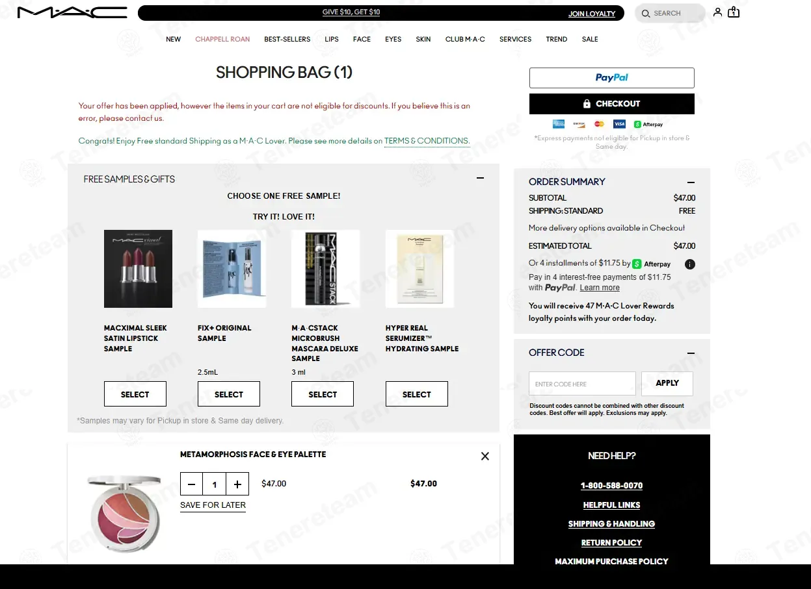Viewport: 811px width, 589px height.
Task: Click Save For Later link
Action: pos(213,505)
